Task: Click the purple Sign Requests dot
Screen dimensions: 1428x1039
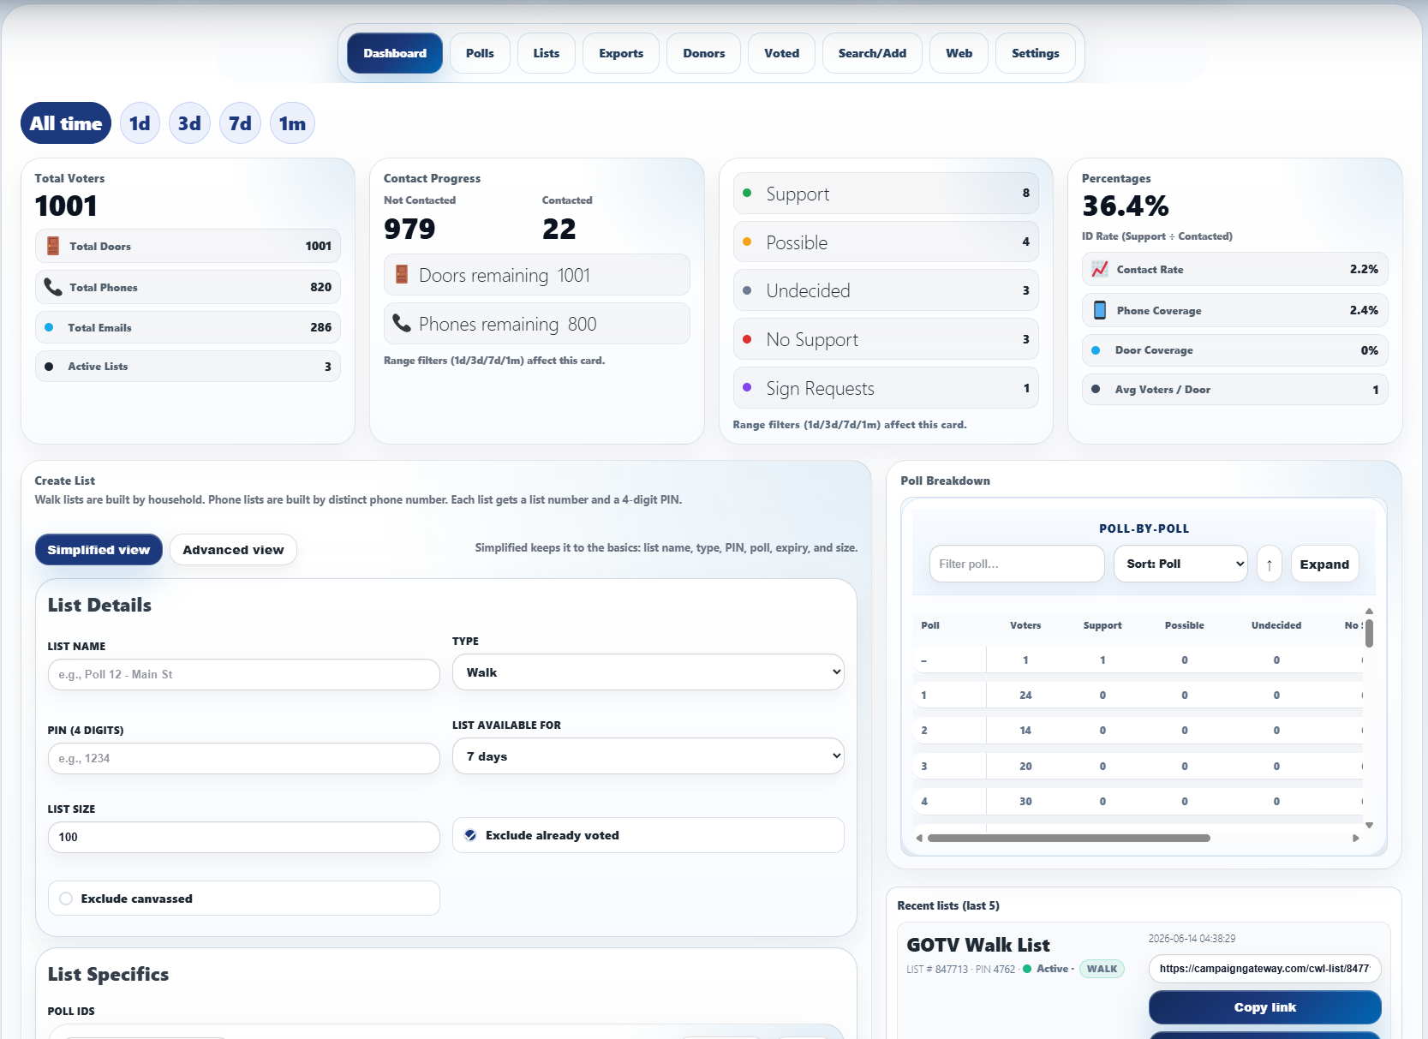Action: (x=747, y=387)
